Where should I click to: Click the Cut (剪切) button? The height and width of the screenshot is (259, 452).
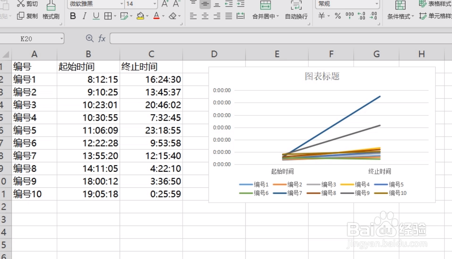pyautogui.click(x=27, y=3)
